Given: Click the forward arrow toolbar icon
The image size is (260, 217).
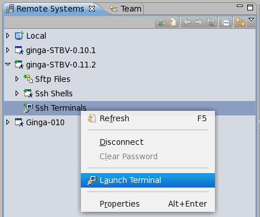Looking at the screenshot, I should tap(199, 22).
